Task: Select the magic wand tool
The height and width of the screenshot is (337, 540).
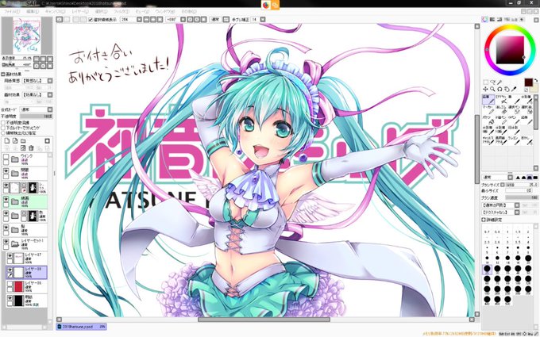Action: (499, 82)
